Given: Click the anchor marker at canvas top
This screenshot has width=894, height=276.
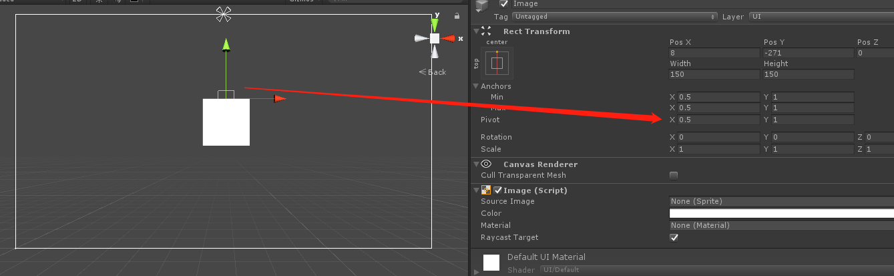Looking at the screenshot, I should pyautogui.click(x=224, y=14).
